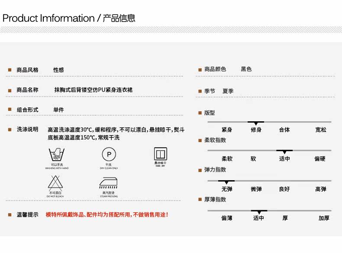The height and width of the screenshot is (253, 342).
Task: Click the label '商品风格'
Action: (27, 70)
